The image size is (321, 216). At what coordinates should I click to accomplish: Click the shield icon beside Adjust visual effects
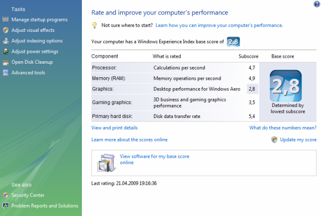(x=5, y=30)
